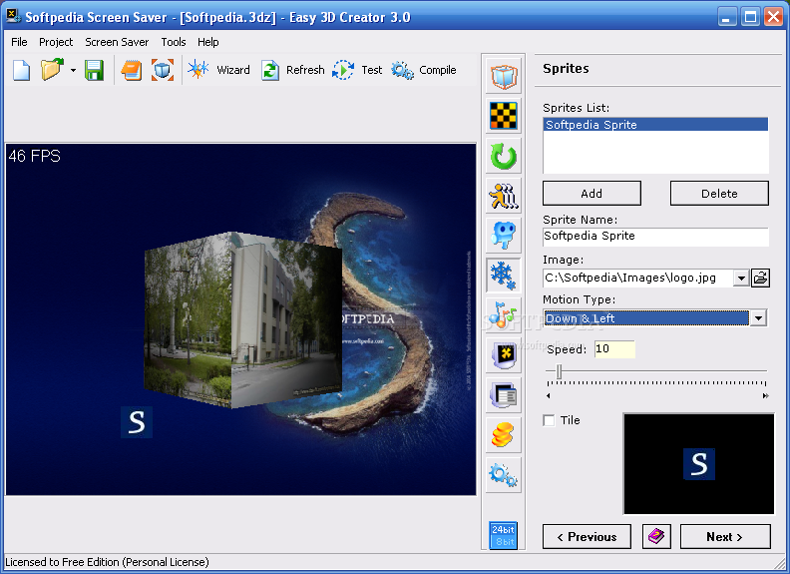790x574 pixels.
Task: Go to the Next panel
Action: tap(725, 537)
